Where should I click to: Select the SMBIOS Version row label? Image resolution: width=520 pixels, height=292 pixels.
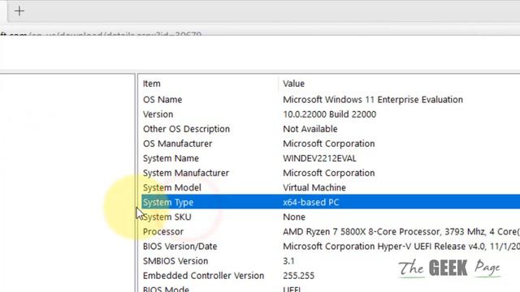[x=175, y=261]
